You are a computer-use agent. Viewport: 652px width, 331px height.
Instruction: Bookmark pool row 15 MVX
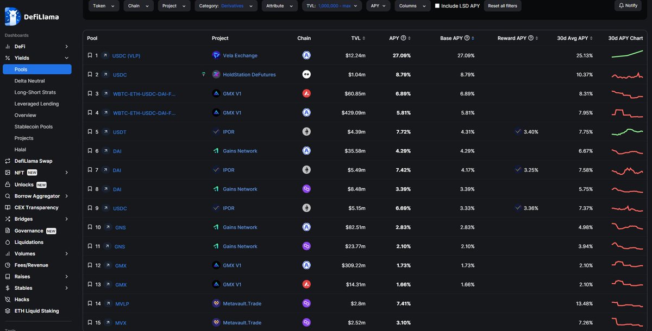coord(90,322)
